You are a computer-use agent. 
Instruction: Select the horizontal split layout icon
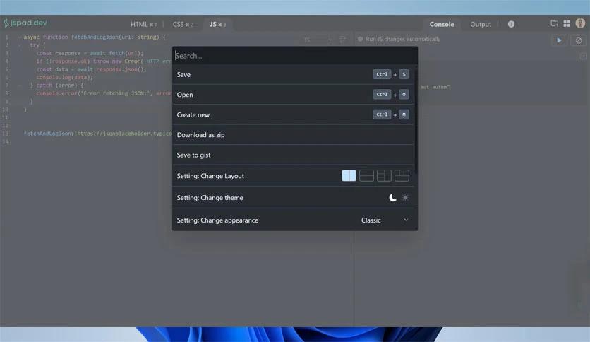pyautogui.click(x=366, y=175)
